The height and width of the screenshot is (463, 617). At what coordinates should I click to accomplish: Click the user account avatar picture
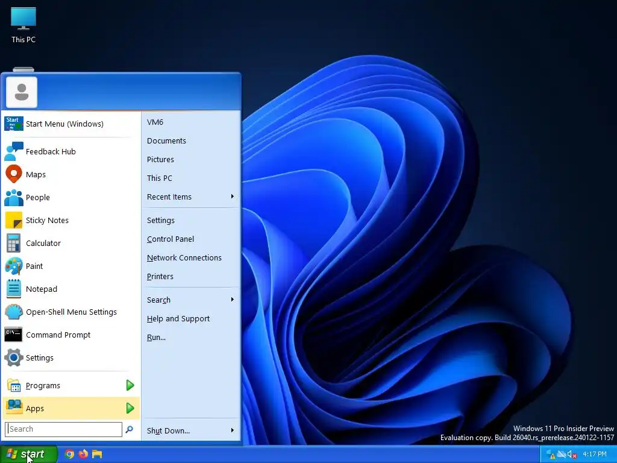pos(22,92)
